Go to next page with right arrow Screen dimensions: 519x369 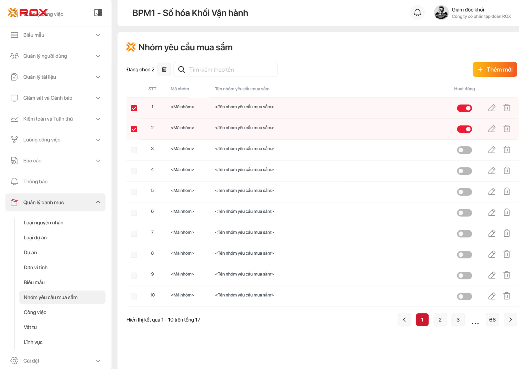(x=510, y=320)
